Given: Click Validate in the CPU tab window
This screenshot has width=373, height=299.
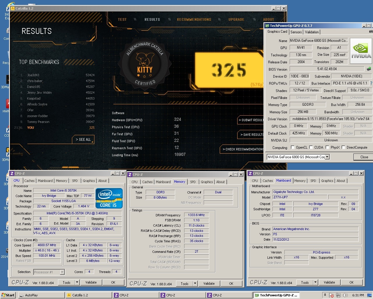Looking at the screenshot, I should 91,282.
